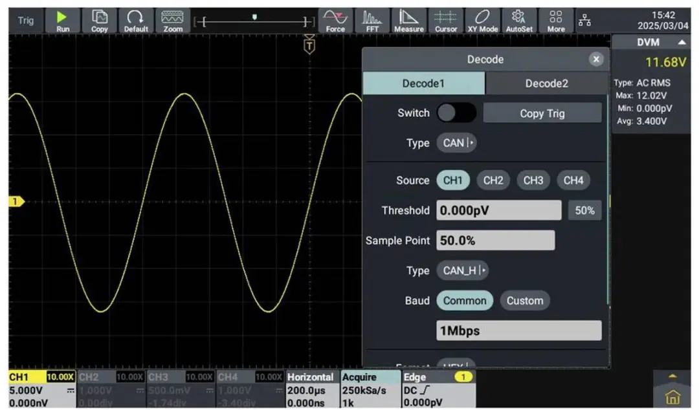Choose Custom baud option
699x410 pixels.
click(x=525, y=300)
